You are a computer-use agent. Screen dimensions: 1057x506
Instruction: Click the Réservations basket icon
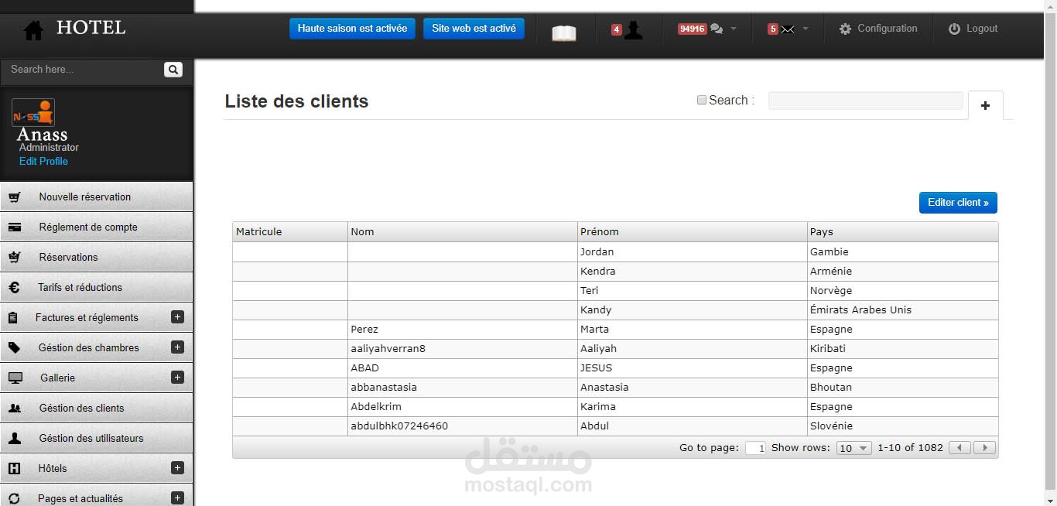15,257
